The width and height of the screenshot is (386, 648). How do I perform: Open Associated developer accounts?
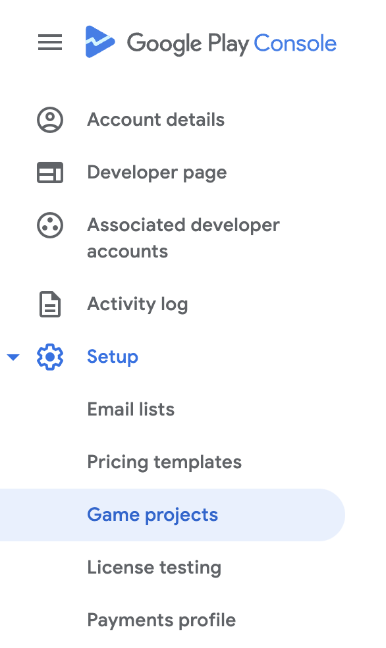[x=184, y=238]
